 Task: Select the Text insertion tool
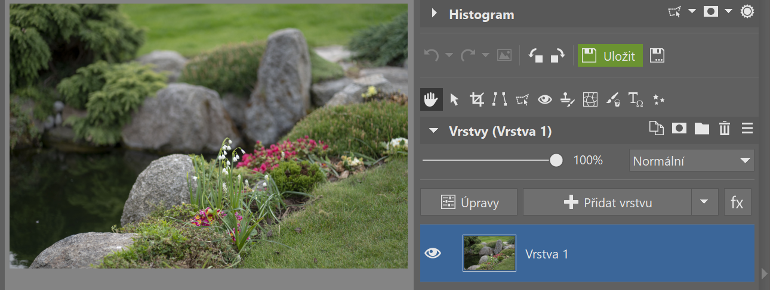point(636,99)
